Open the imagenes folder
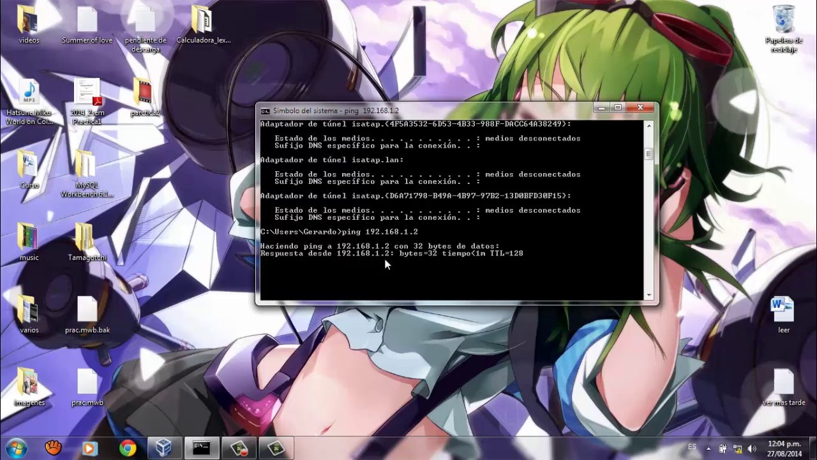Screen dimensions: 817x460 [x=29, y=388]
